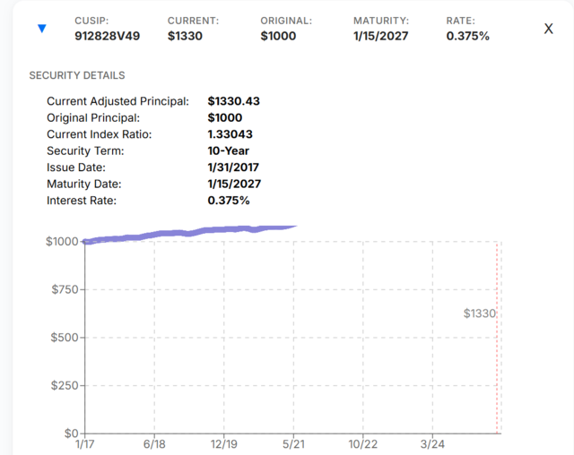574x455 pixels.
Task: Collapse the security details with blue triangle
Action: click(42, 28)
